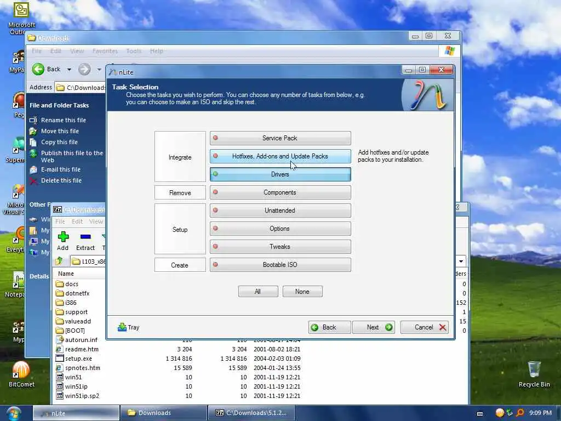Screen dimensions: 561x421
Task: Toggle Hotfixes, Add-ons and Update Packs task
Action: point(280,156)
